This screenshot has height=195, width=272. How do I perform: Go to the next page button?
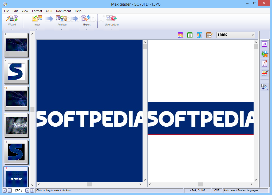[x=27, y=190]
